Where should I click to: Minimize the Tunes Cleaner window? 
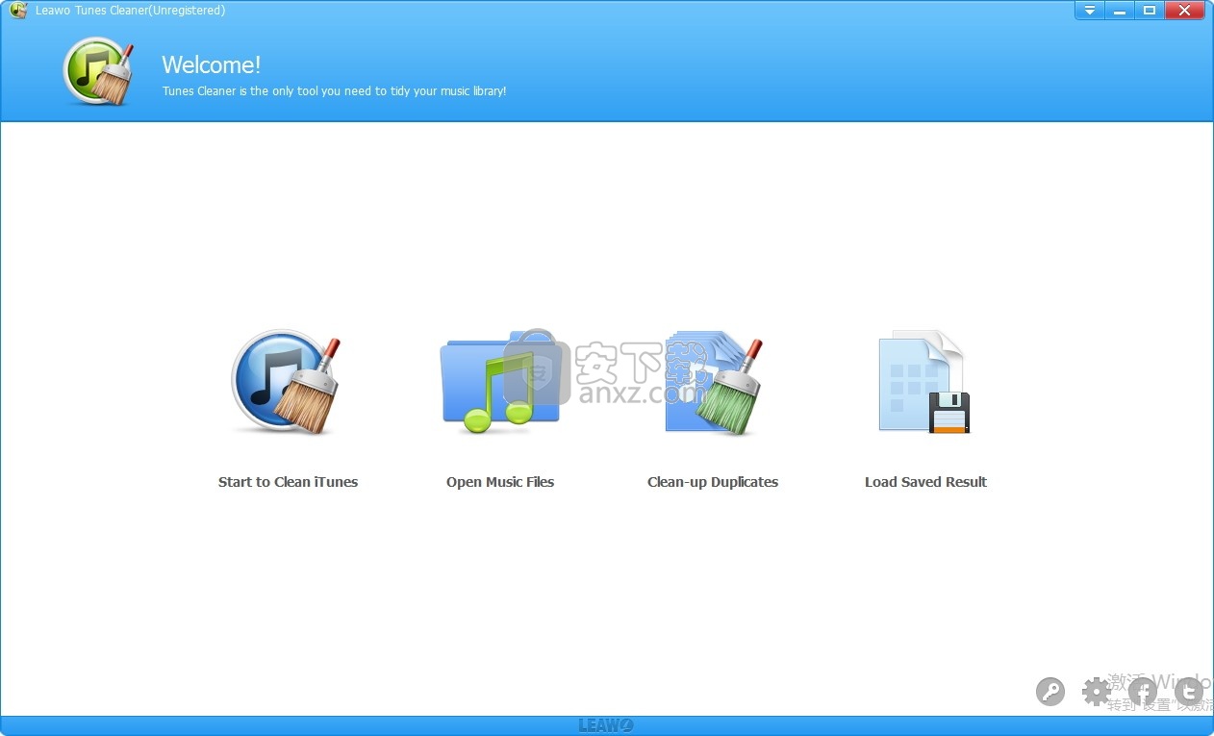(1119, 11)
